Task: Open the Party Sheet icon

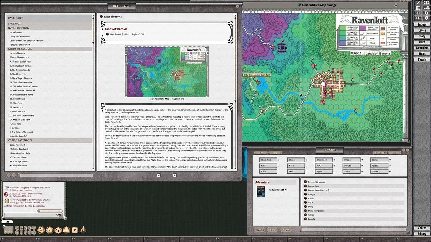Action: (x=426, y=3)
